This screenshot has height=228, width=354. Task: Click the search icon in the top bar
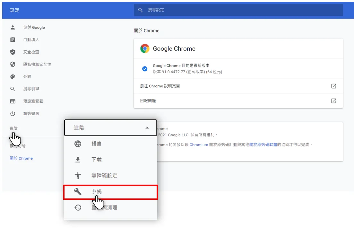(141, 10)
